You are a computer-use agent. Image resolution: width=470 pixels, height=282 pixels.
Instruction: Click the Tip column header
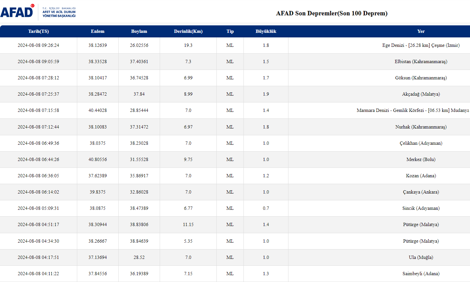230,32
